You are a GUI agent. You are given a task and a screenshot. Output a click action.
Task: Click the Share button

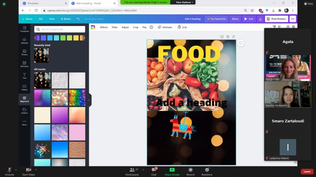tap(235, 19)
